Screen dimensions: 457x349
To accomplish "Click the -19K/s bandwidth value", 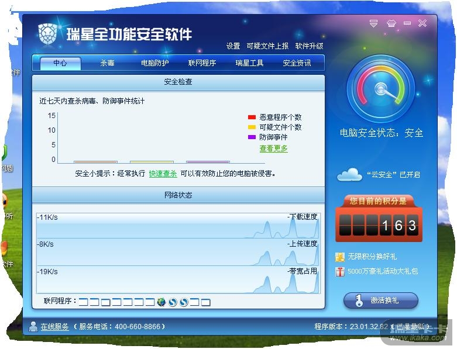I will [47, 272].
